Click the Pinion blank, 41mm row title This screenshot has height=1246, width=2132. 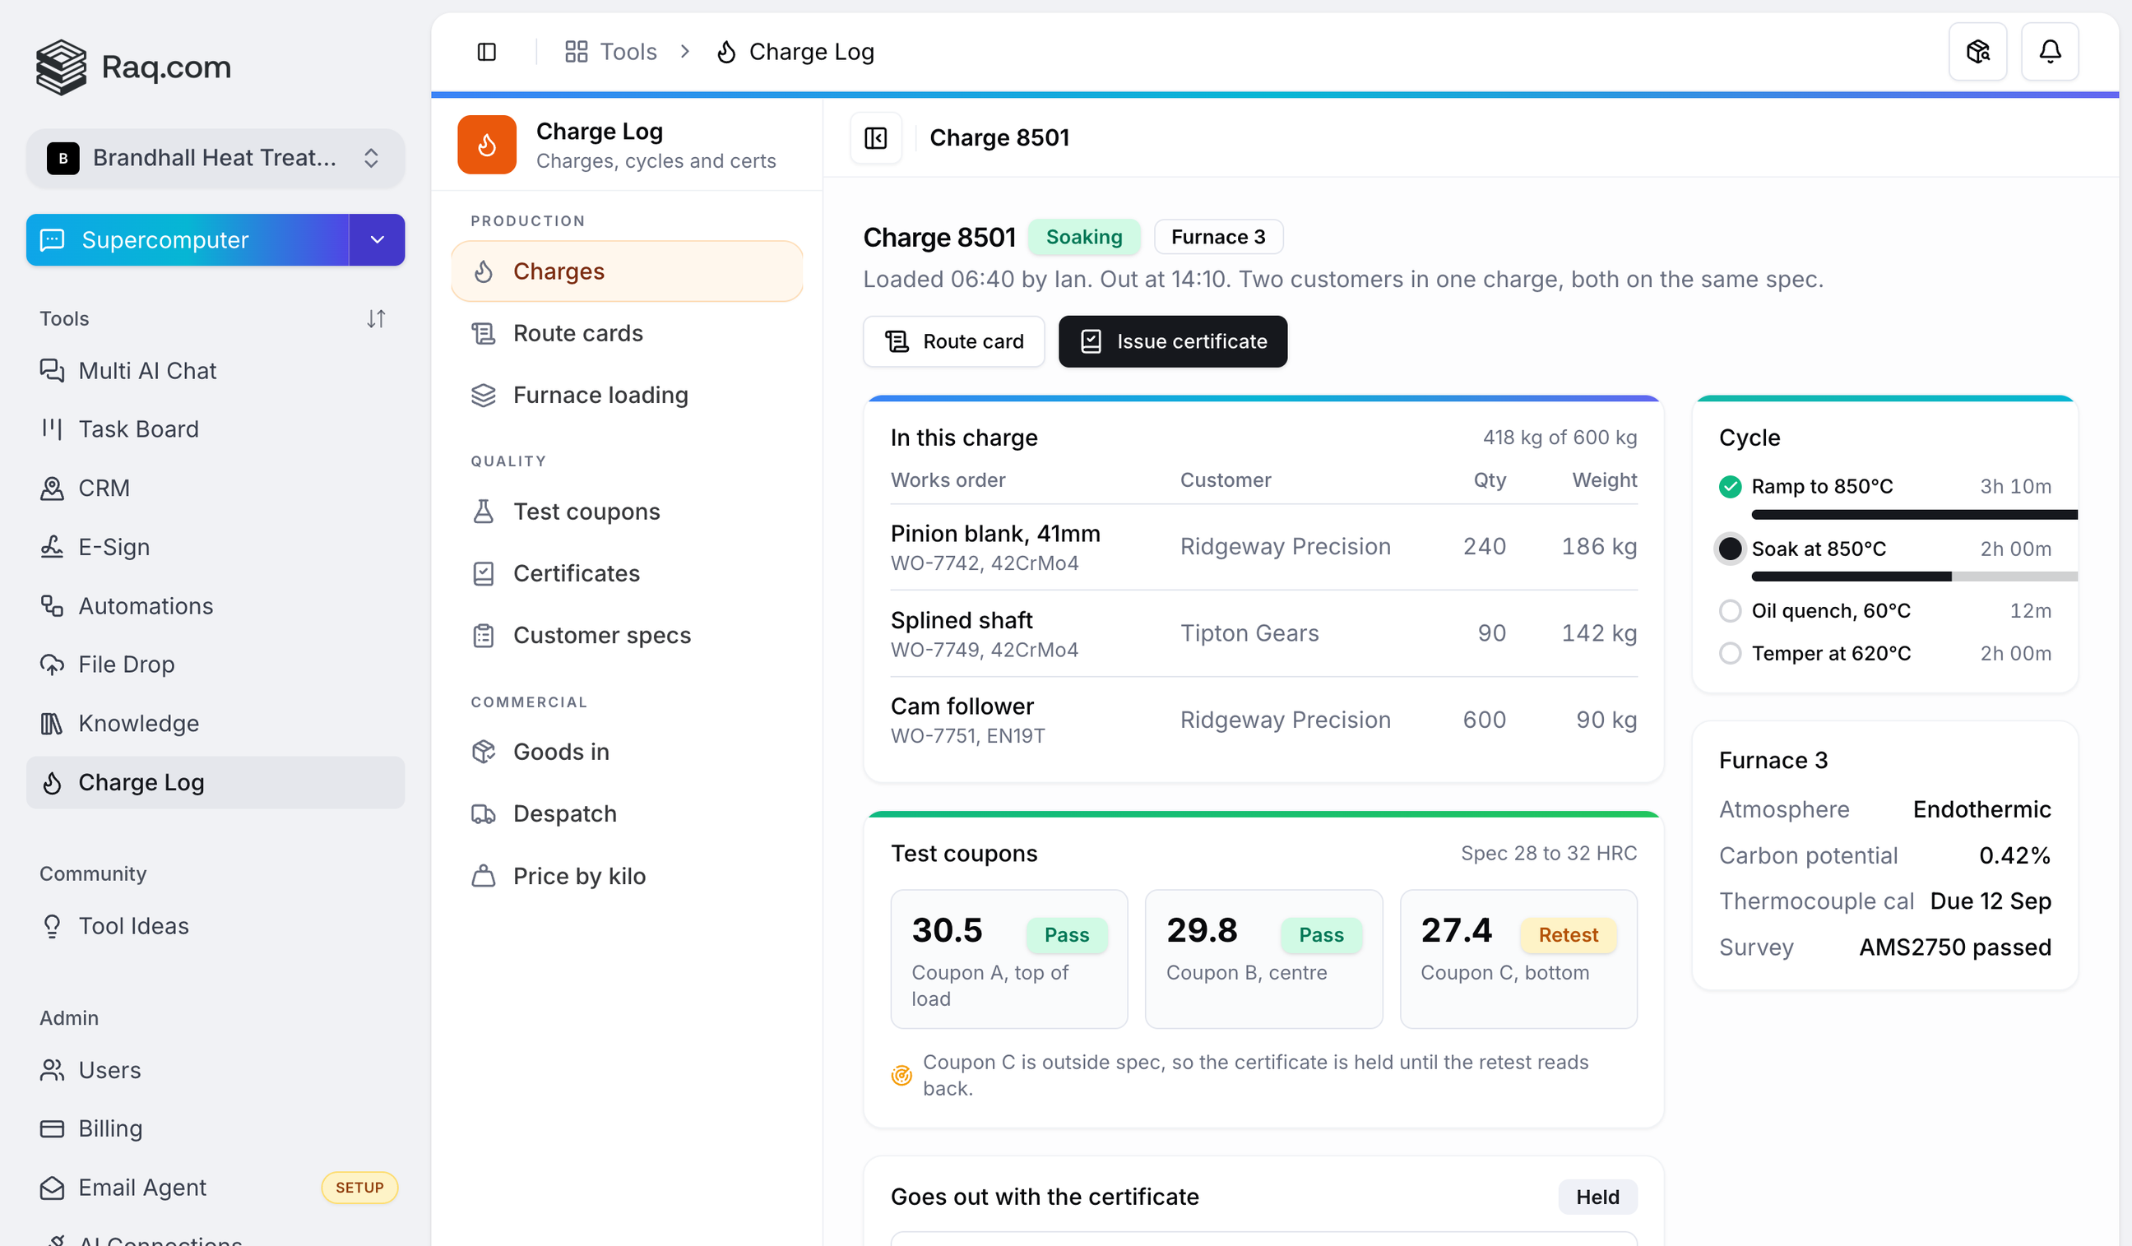995,534
